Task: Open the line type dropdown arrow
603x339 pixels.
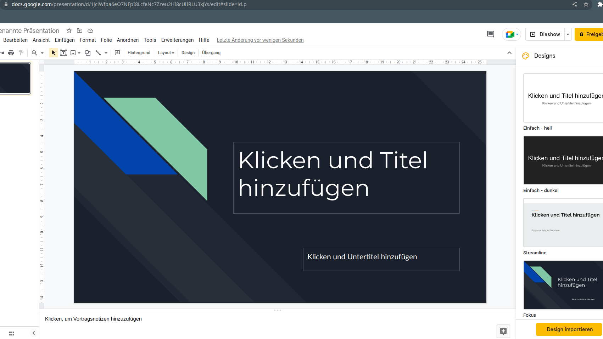Action: (106, 53)
